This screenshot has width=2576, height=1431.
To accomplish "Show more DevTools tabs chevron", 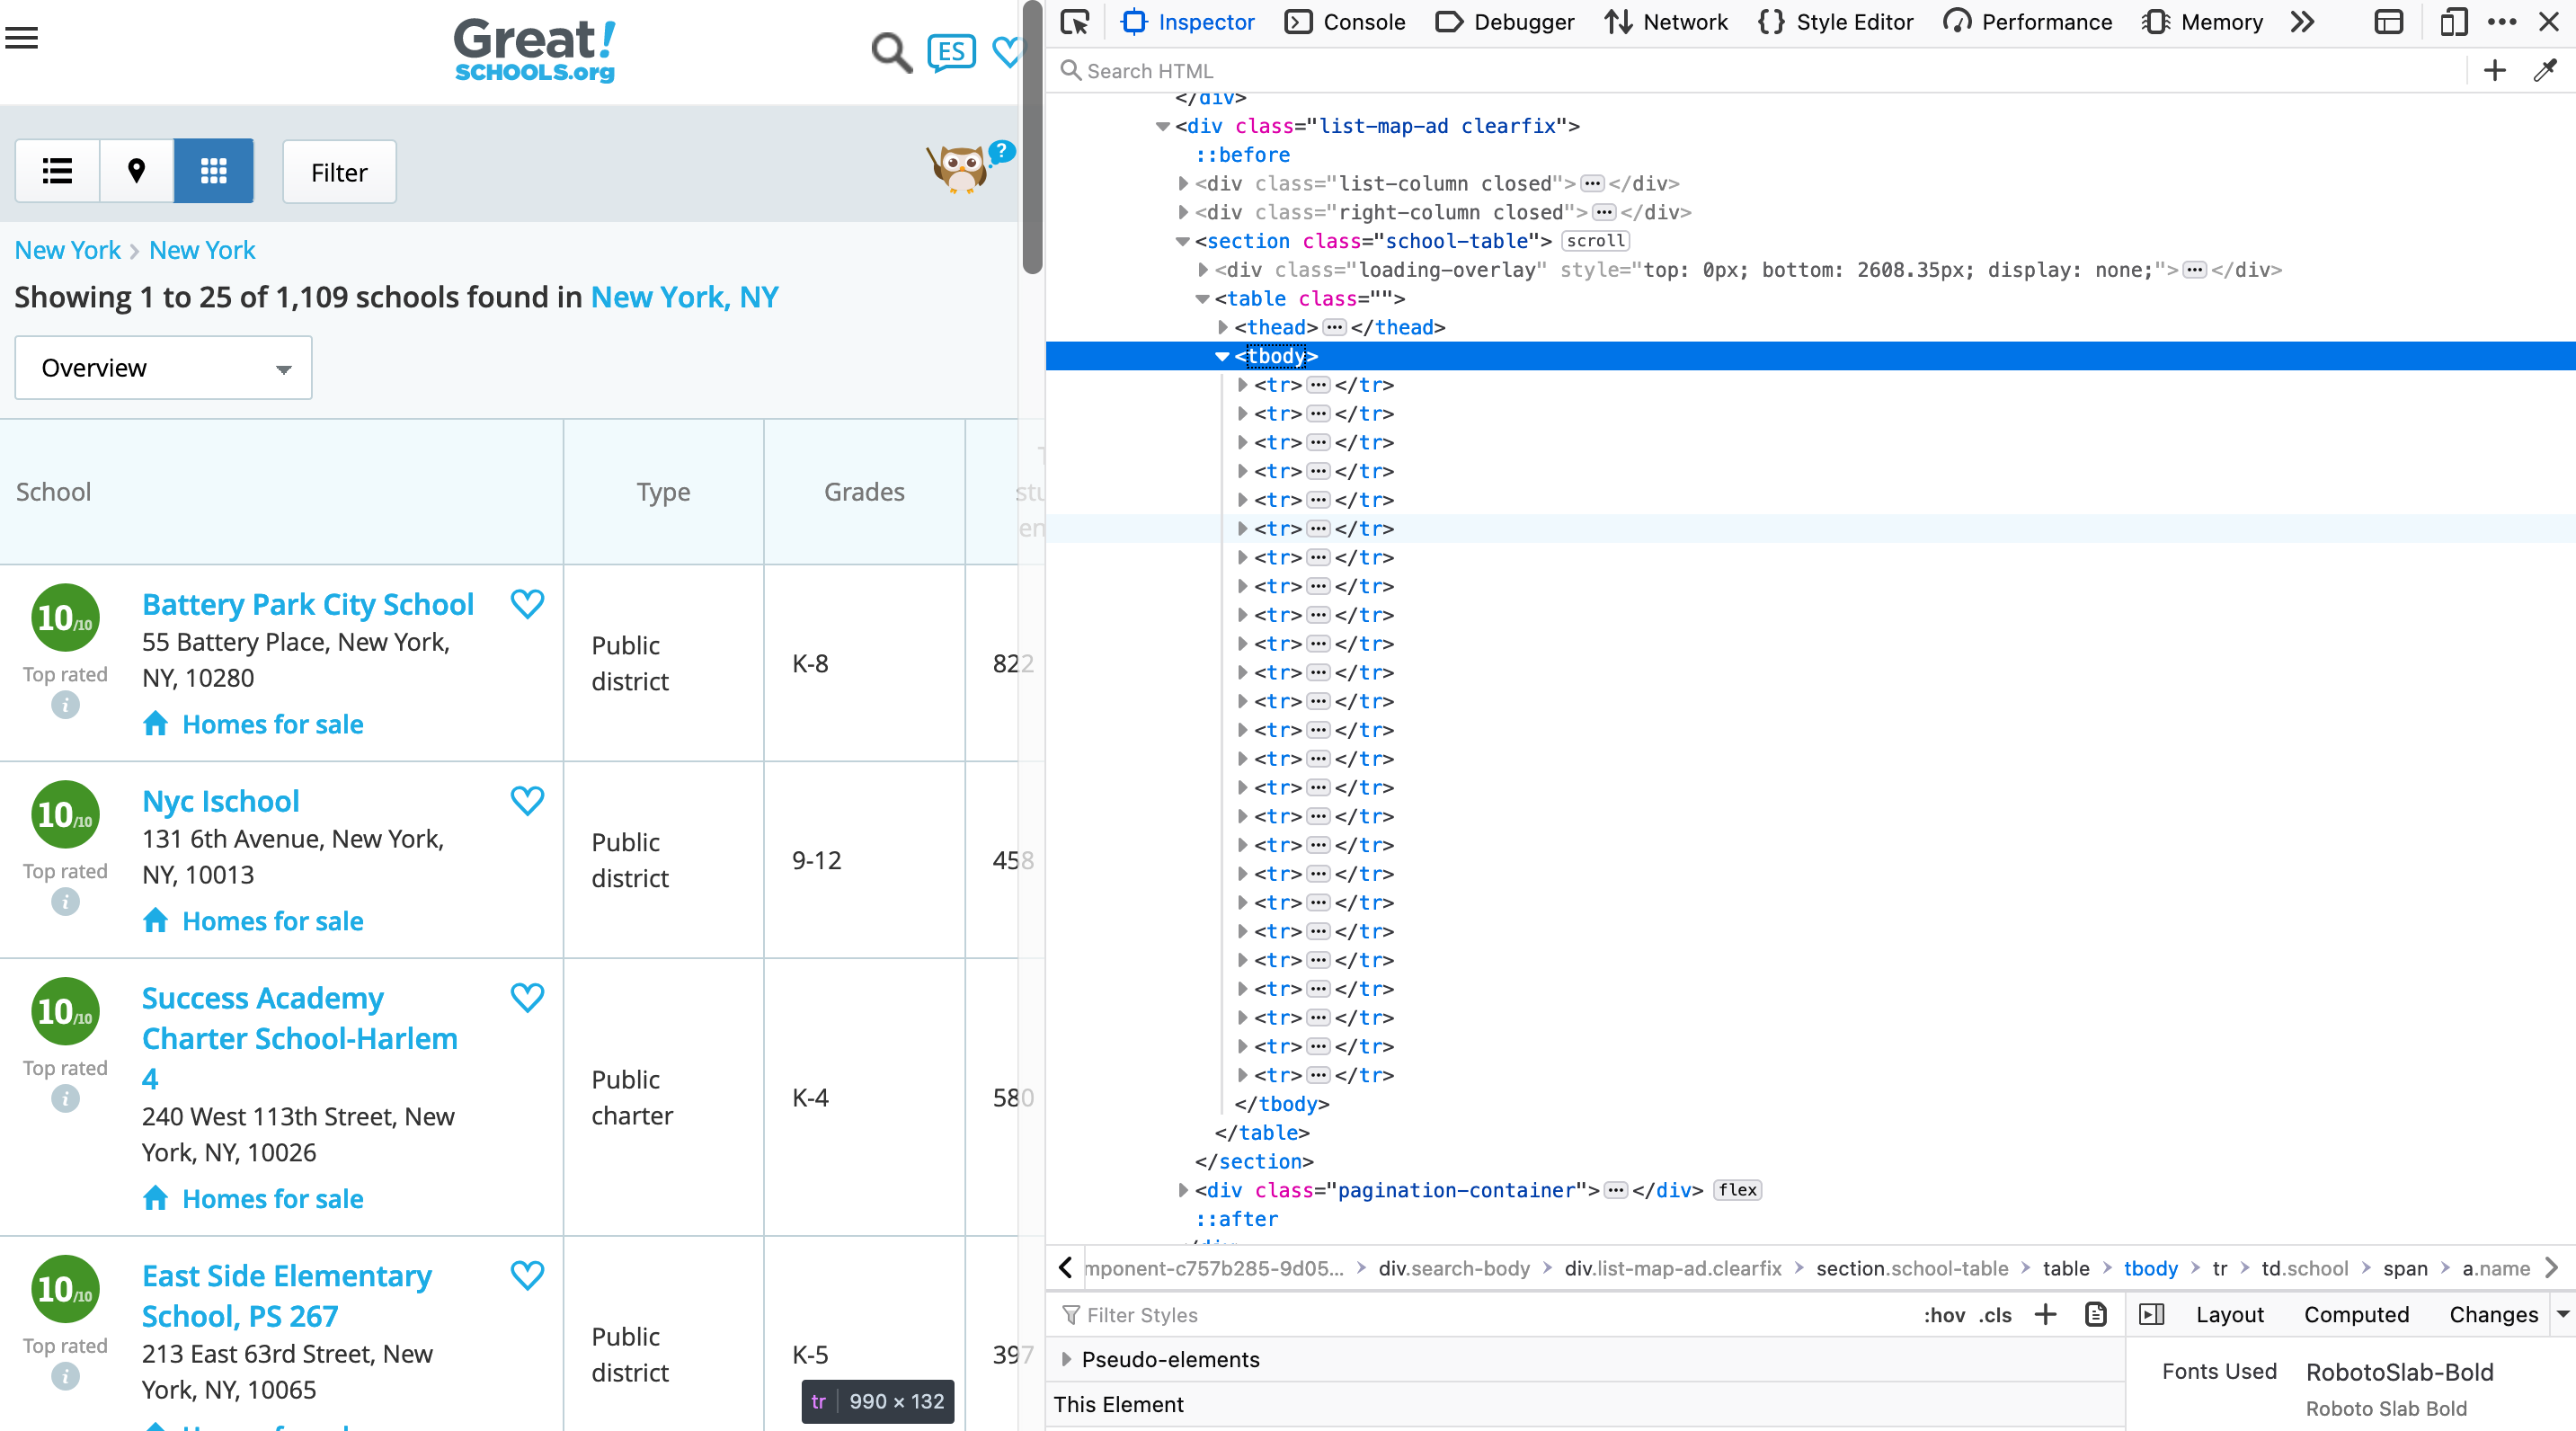I will point(2303,22).
